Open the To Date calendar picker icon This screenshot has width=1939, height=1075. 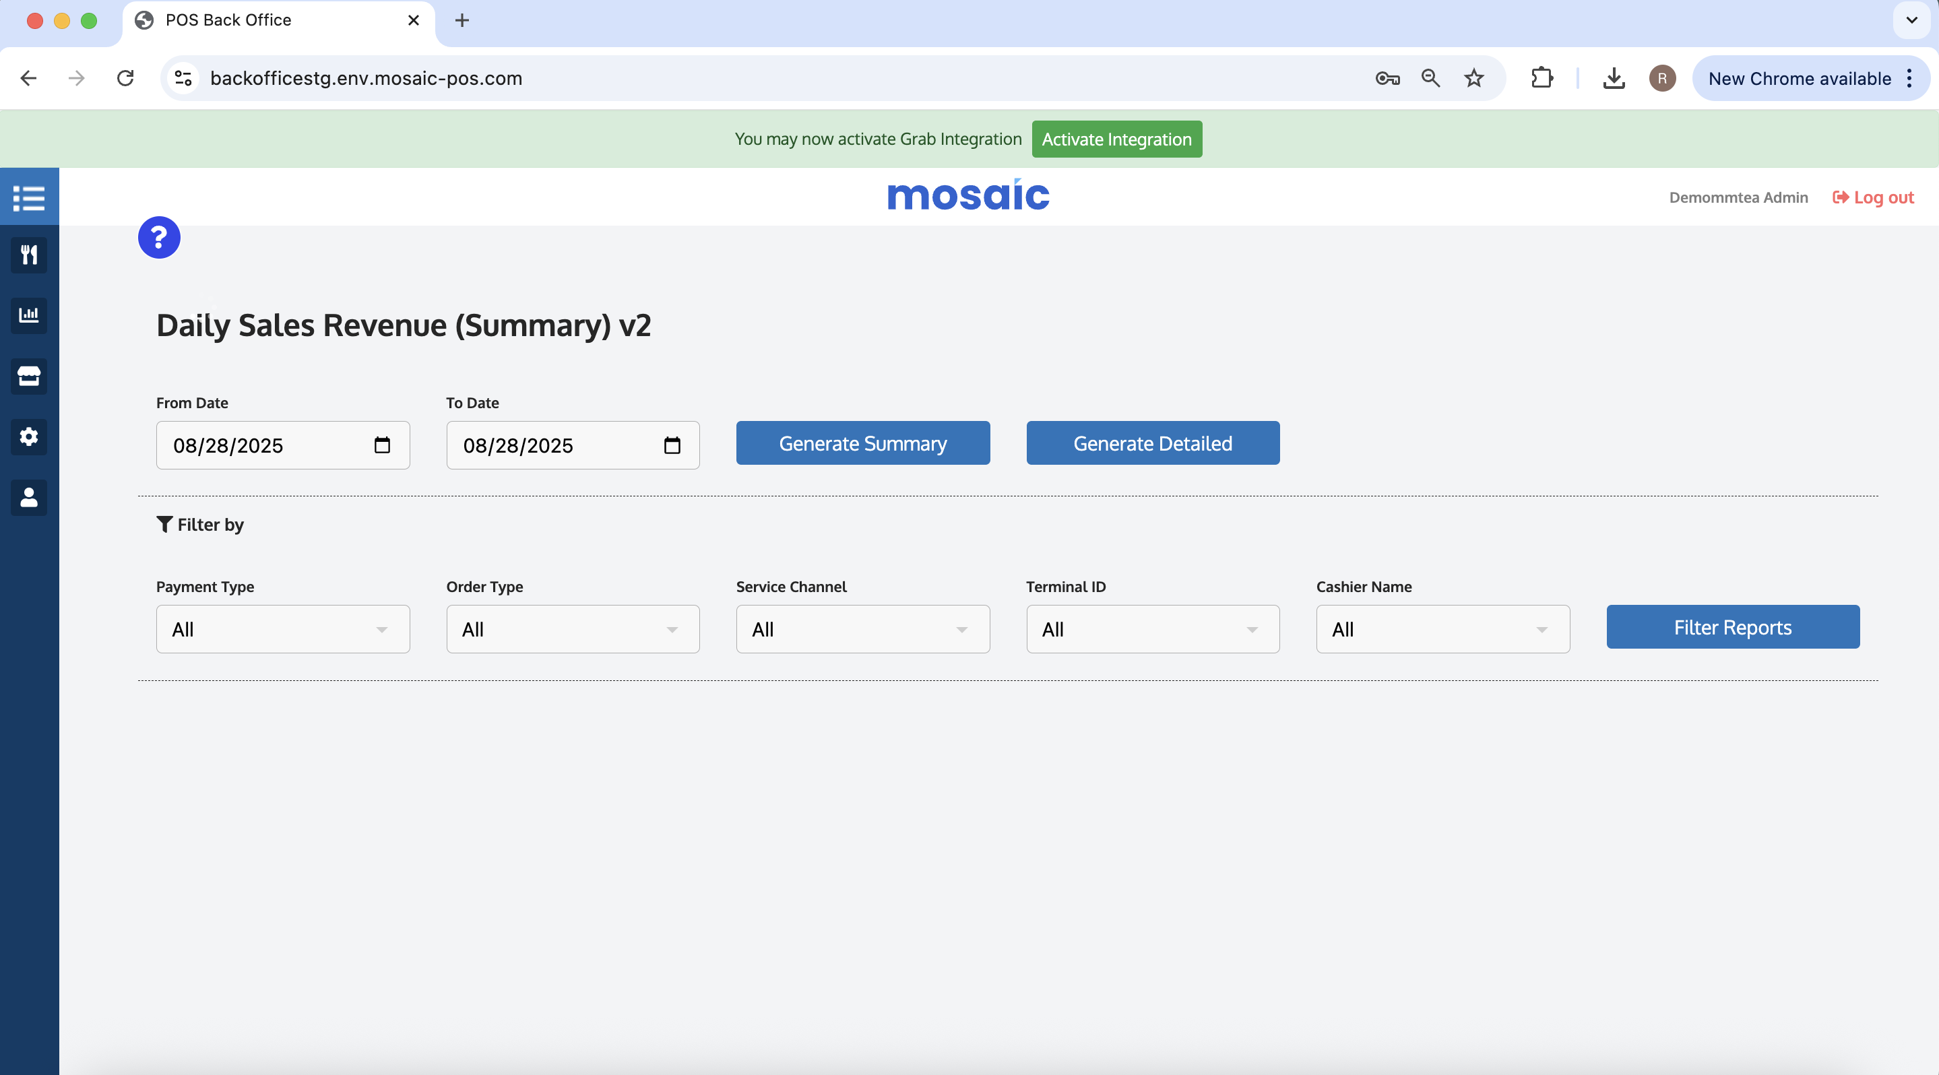(x=672, y=445)
